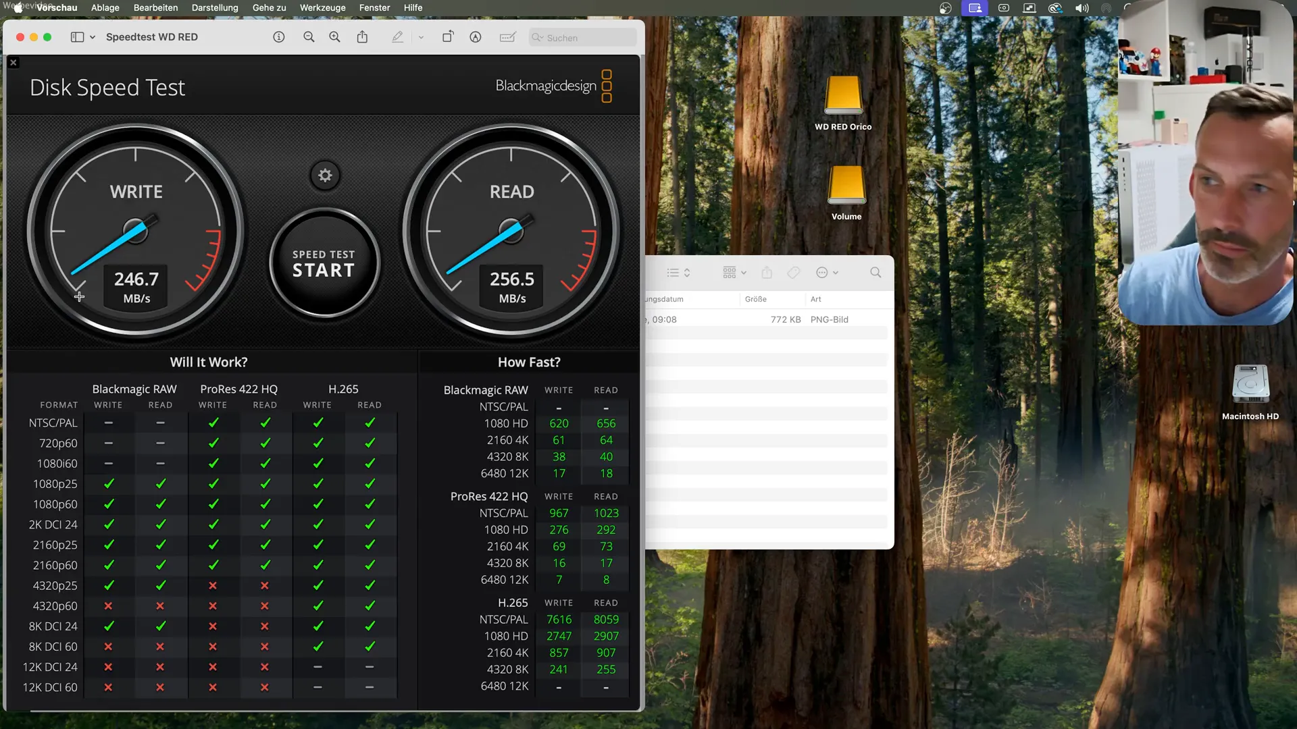Open the AirDrop status icon in menu bar

1107,8
